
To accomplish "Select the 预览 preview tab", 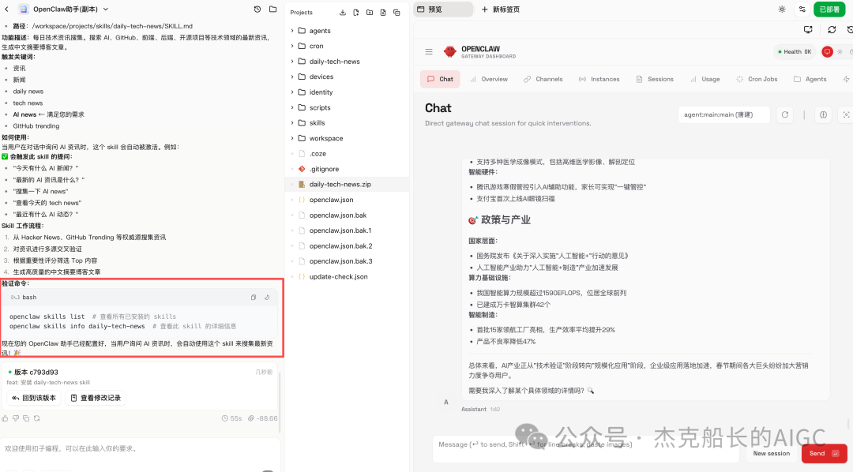I will point(443,9).
